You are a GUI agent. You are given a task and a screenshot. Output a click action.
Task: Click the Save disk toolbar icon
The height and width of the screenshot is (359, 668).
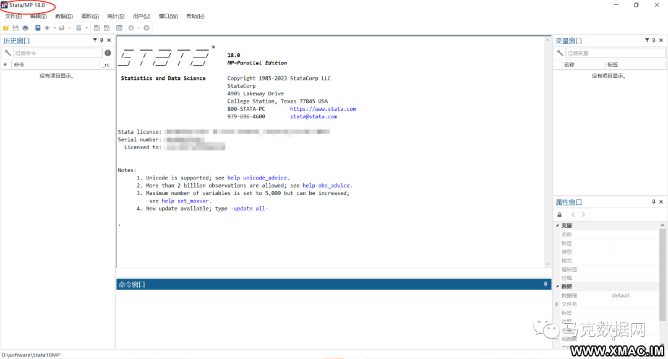15,28
